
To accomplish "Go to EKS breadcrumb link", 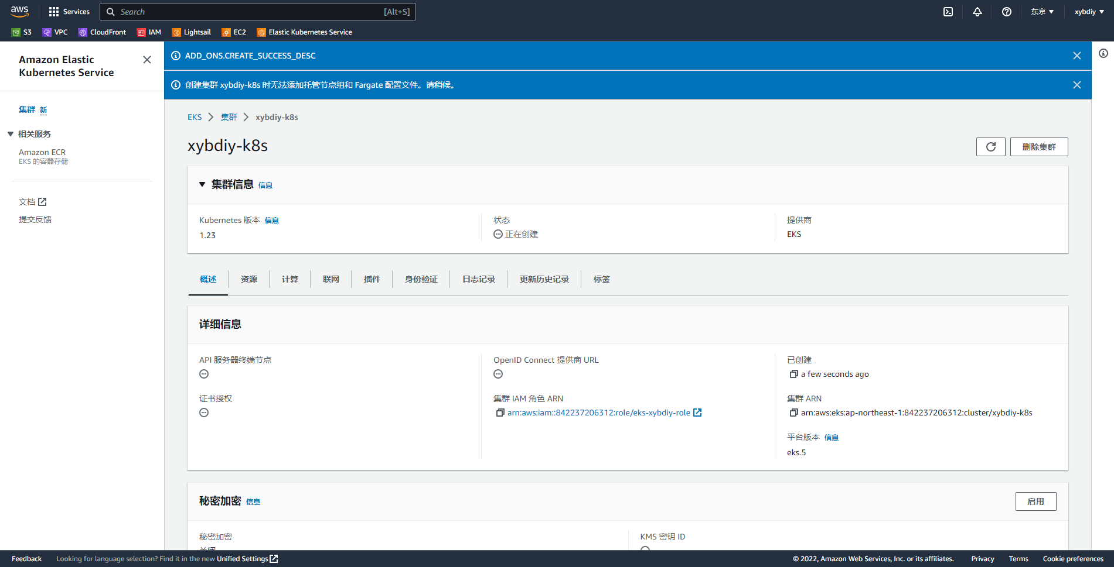I will point(195,117).
